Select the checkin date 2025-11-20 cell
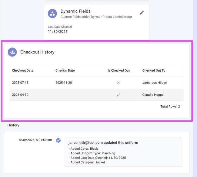Image resolution: width=197 pixels, height=177 pixels. click(64, 83)
